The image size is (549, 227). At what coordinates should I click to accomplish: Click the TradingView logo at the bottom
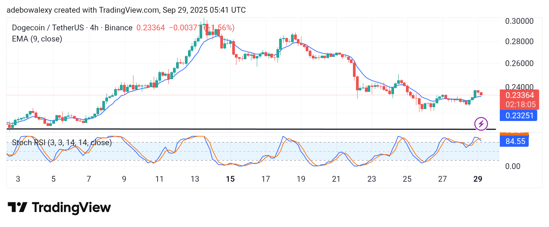point(59,208)
